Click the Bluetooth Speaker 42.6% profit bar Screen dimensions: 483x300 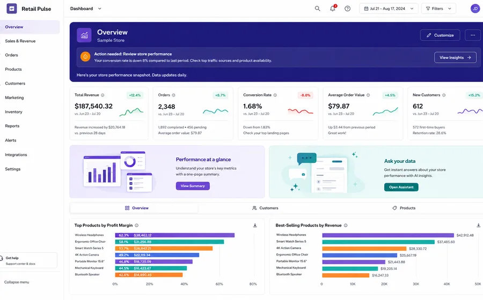click(149, 275)
